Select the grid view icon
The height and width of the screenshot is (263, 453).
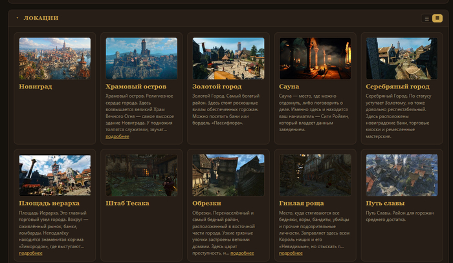[x=437, y=19]
